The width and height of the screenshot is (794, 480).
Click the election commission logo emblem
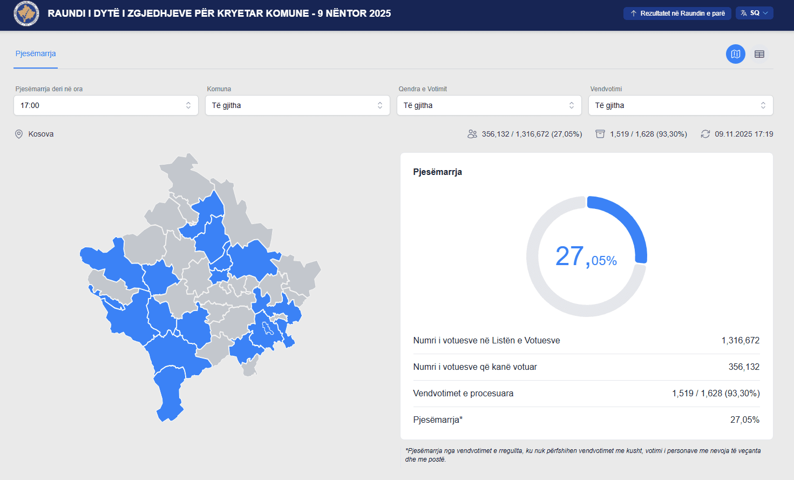tap(26, 13)
